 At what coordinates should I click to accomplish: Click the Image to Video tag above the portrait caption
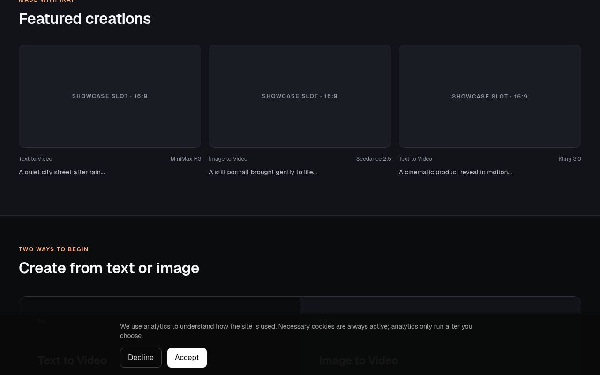pos(228,159)
